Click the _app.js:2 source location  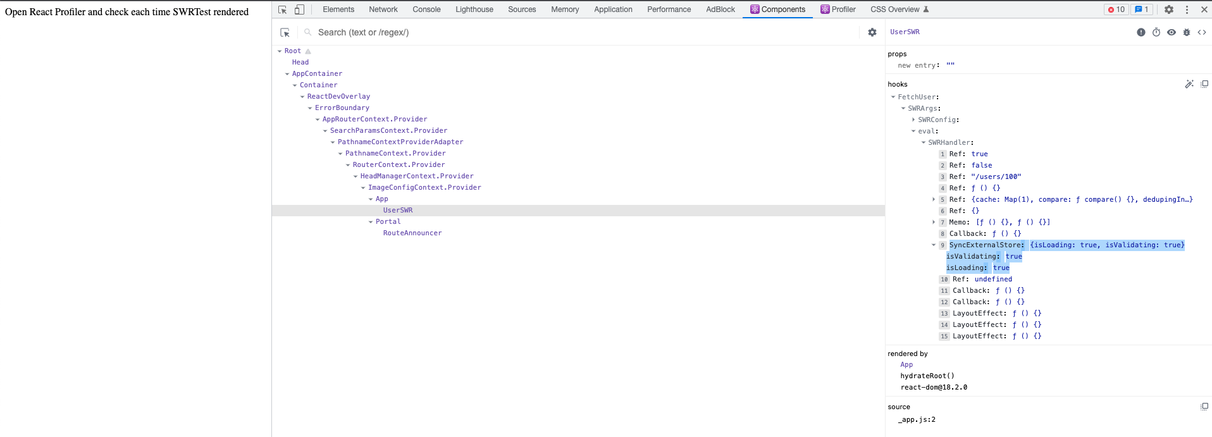[x=917, y=419]
